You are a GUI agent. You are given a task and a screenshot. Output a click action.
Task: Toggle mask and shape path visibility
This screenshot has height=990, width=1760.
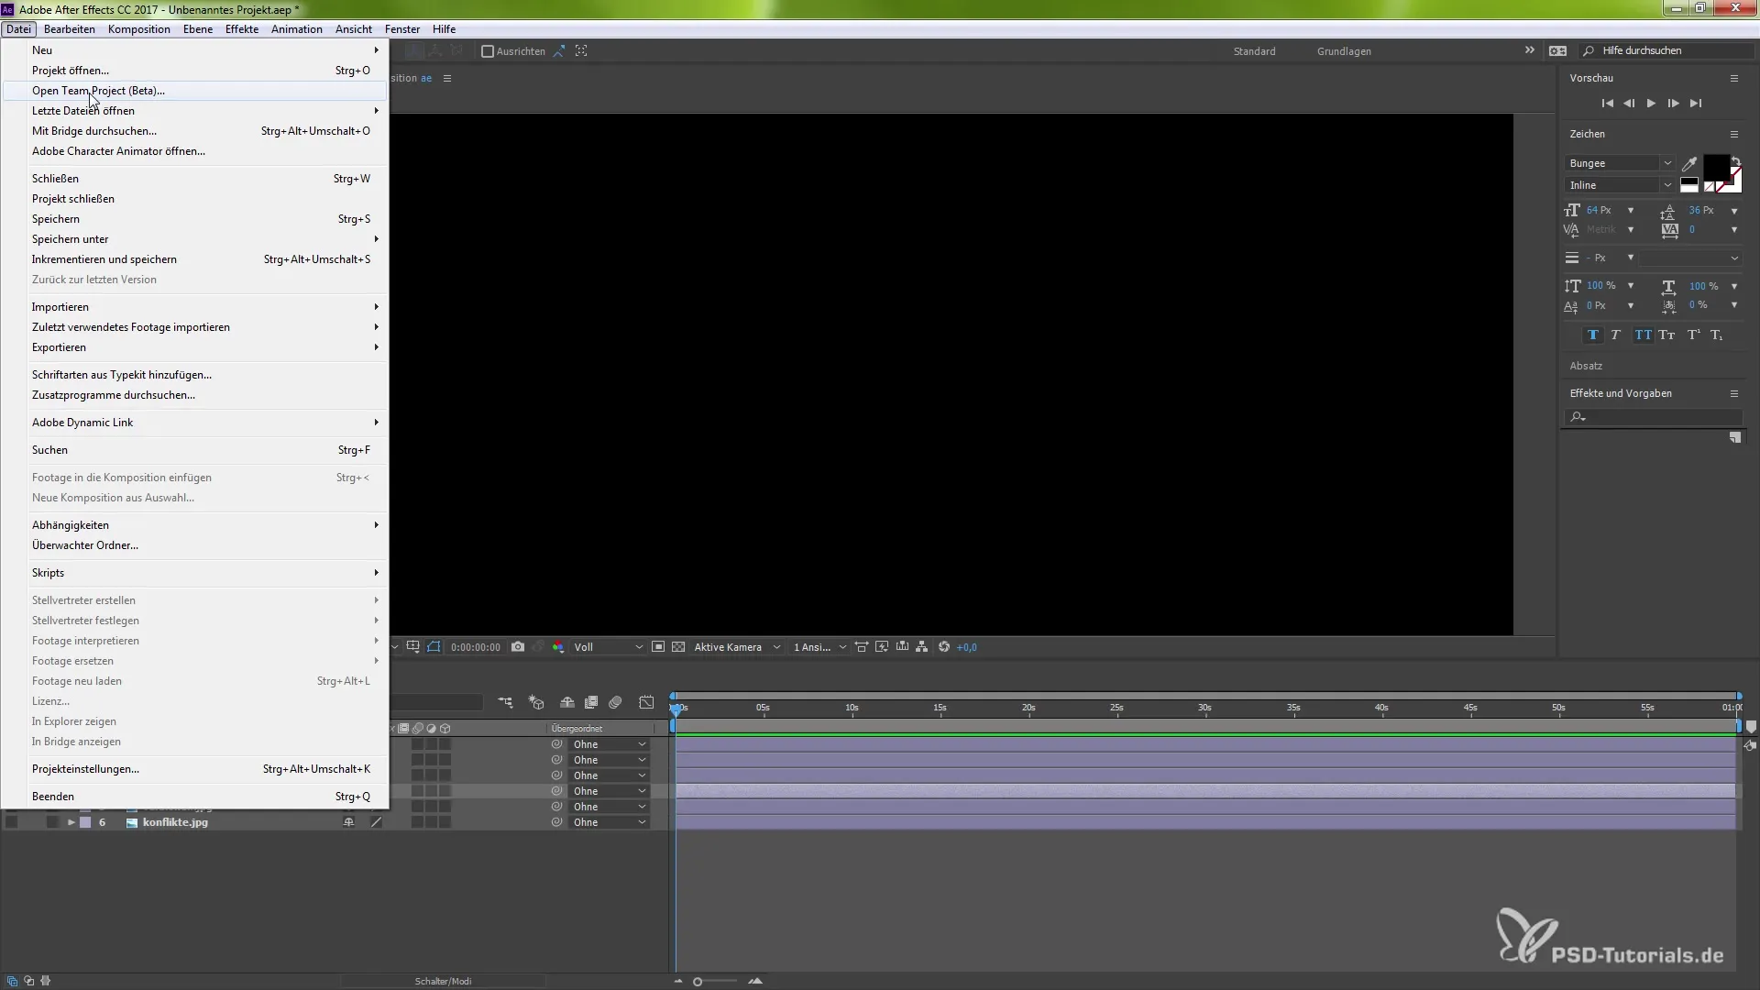coord(434,647)
